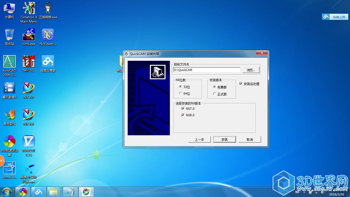Open Baidu cloud taskbar icon
The height and width of the screenshot is (197, 350).
pos(39,192)
